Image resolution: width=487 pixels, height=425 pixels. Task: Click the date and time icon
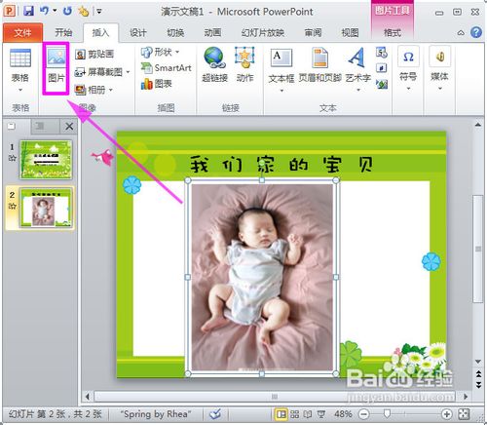tap(382, 53)
